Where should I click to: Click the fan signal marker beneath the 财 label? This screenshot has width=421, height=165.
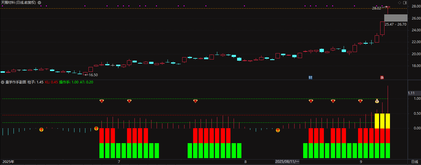click(x=311, y=101)
